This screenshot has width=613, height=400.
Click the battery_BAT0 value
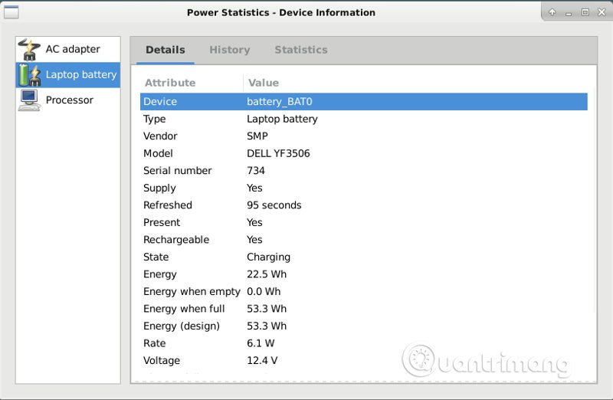[x=280, y=102]
